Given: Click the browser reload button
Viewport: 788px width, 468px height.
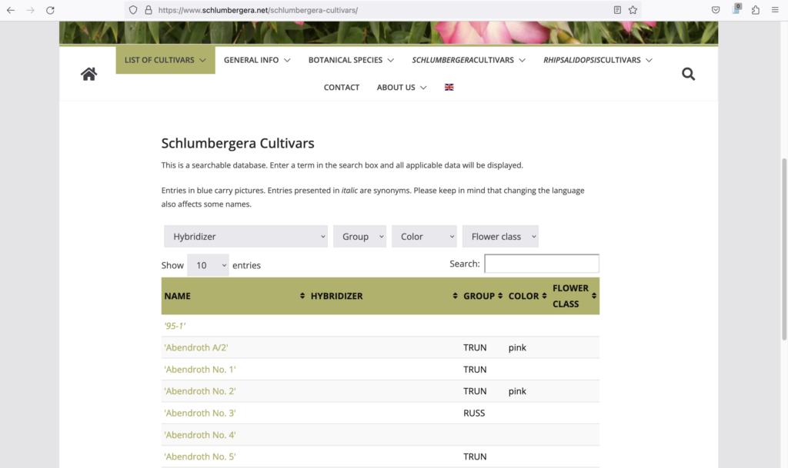Looking at the screenshot, I should [x=50, y=10].
